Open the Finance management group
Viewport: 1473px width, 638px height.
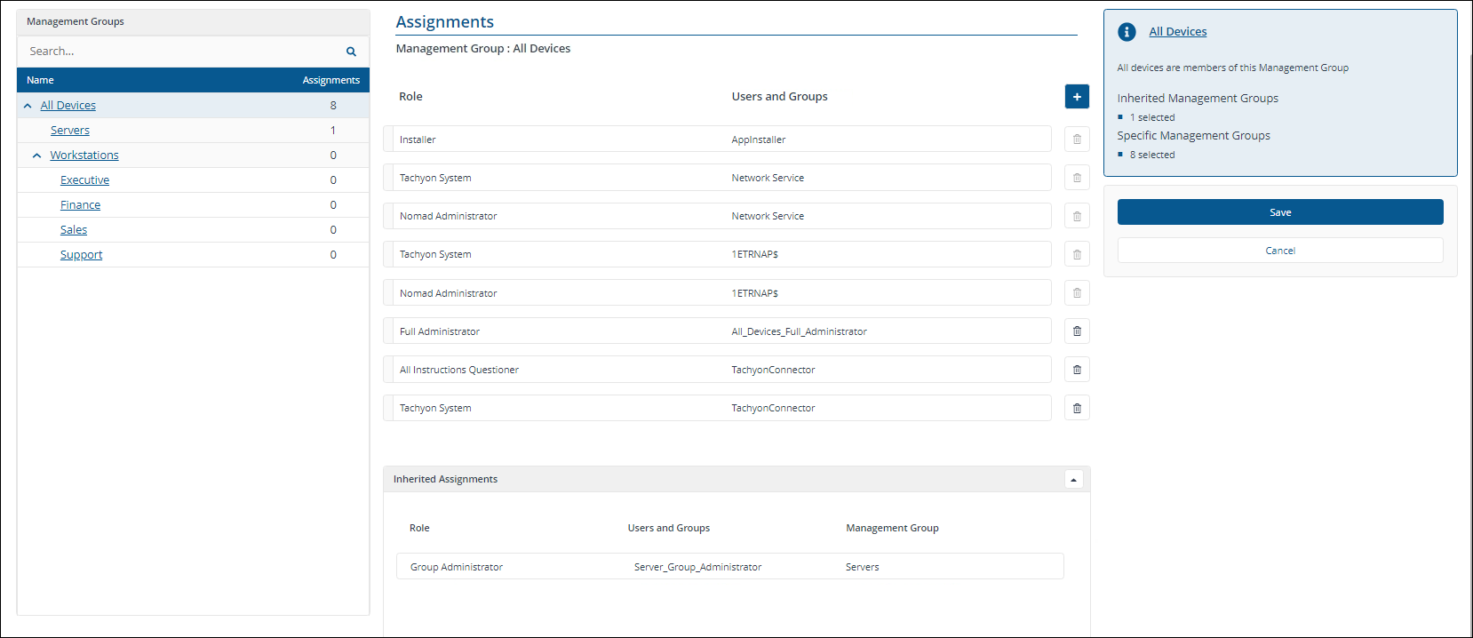[x=80, y=205]
